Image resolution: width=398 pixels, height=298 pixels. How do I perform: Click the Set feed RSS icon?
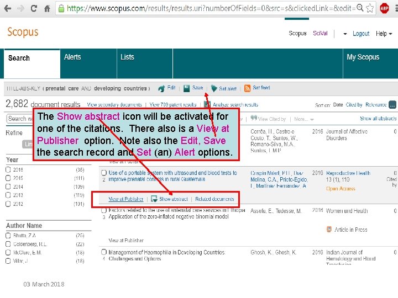(x=247, y=88)
